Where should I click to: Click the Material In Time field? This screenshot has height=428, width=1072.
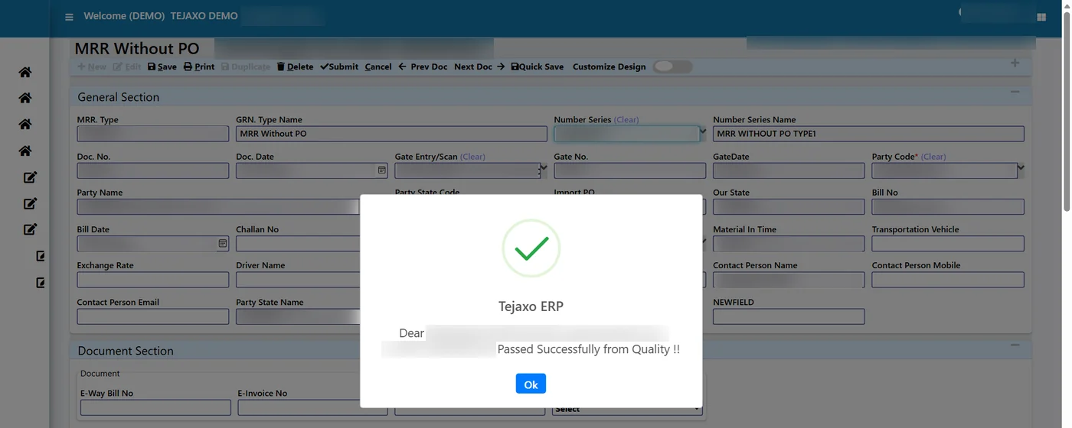point(789,243)
